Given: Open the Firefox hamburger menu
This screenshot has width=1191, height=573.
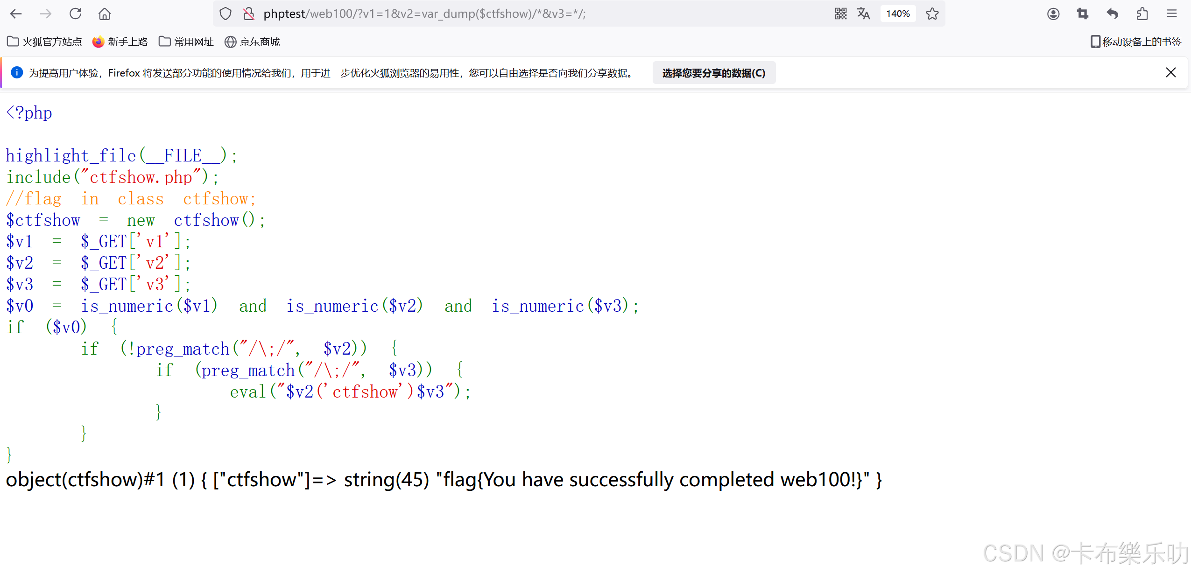Looking at the screenshot, I should coord(1172,14).
